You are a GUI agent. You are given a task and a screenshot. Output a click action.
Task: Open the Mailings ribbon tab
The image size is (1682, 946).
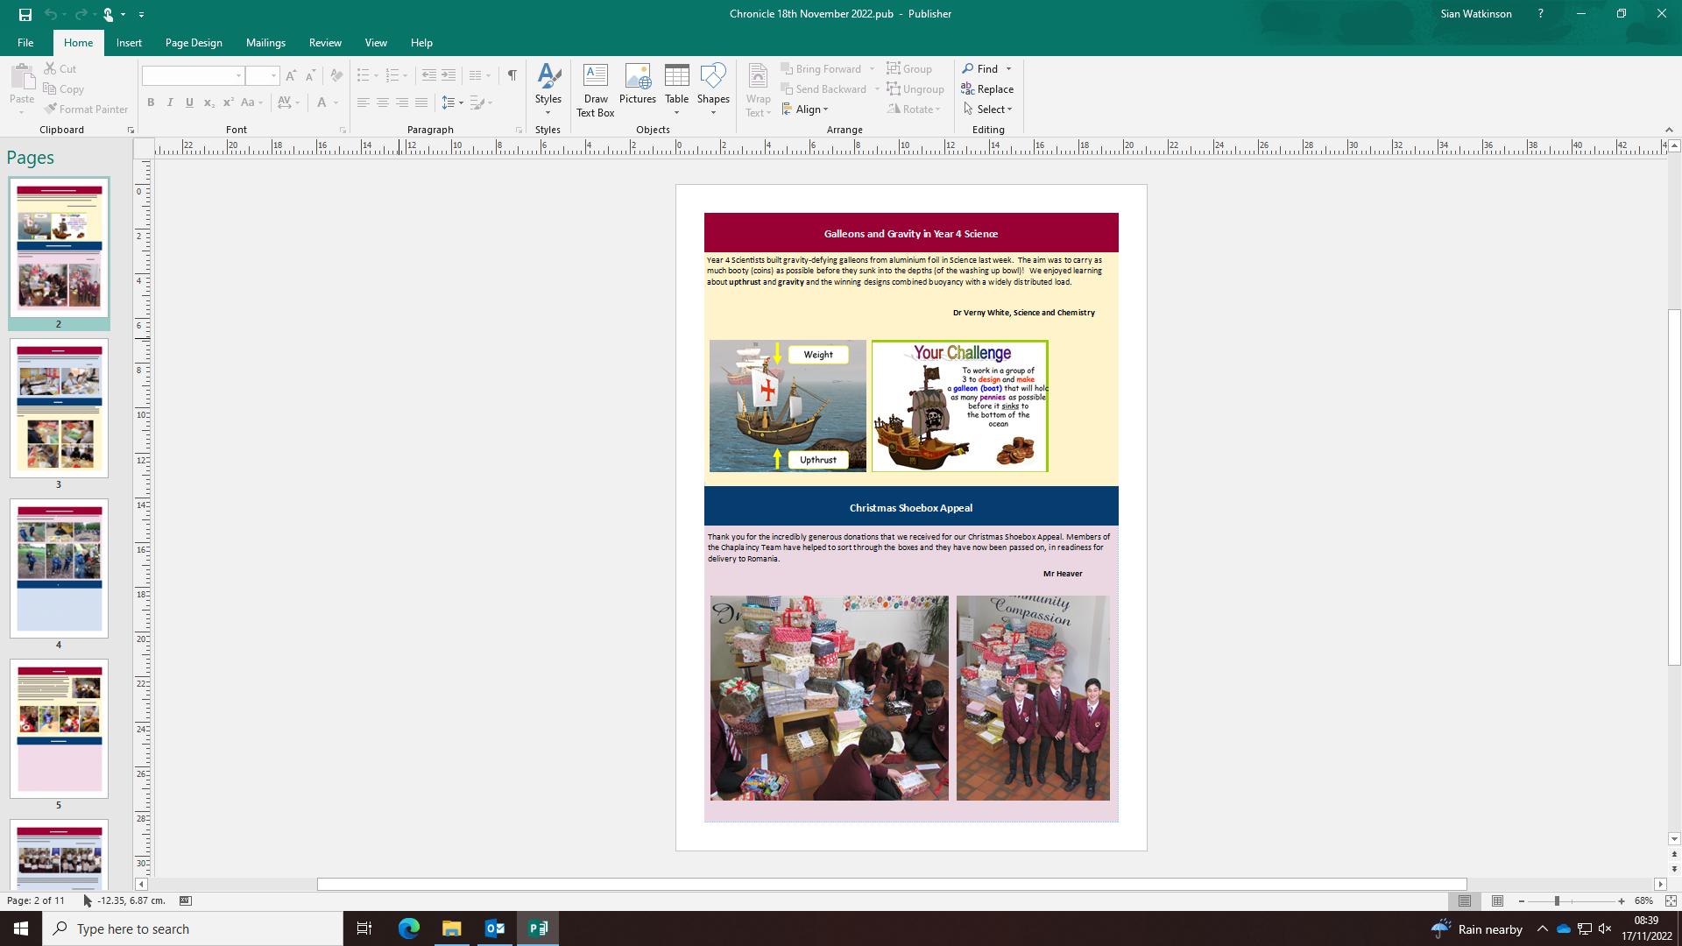265,43
